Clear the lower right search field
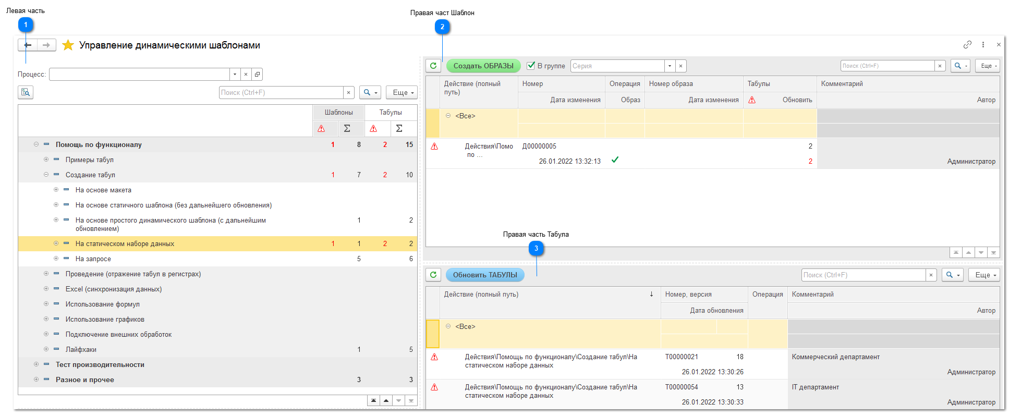1009x416 pixels. coord(931,275)
